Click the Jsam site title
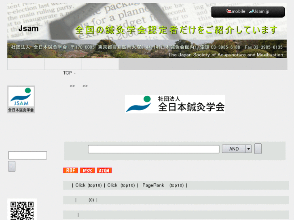This screenshot has width=294, height=220. coord(28,29)
